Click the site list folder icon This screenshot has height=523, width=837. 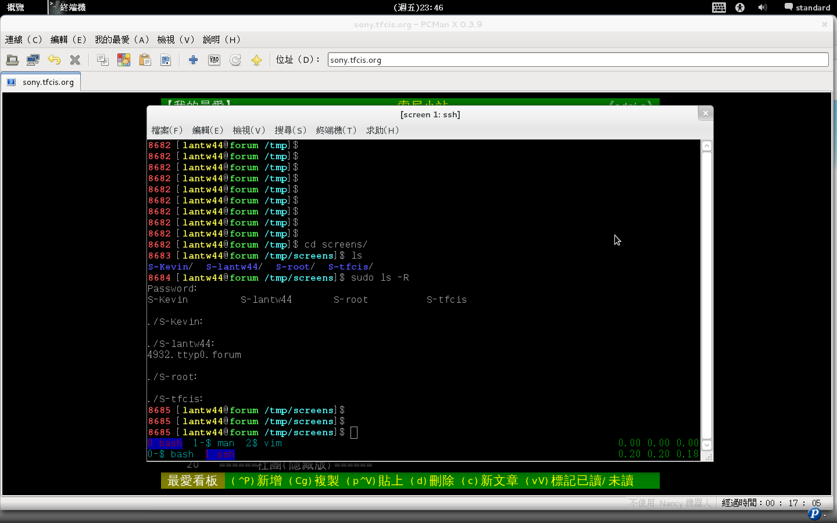point(12,60)
